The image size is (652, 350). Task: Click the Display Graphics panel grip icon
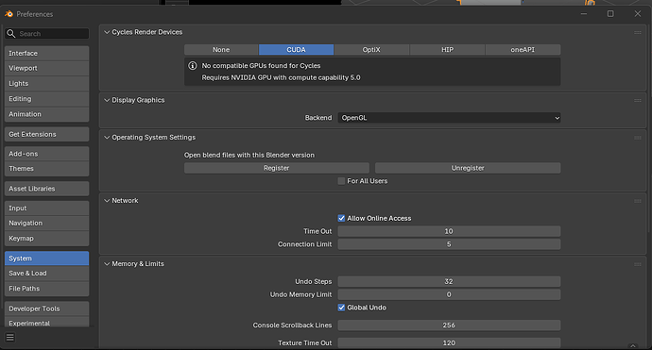[x=638, y=101]
